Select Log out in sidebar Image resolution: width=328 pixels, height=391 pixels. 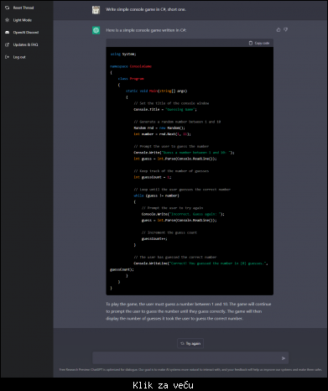pyautogui.click(x=19, y=57)
